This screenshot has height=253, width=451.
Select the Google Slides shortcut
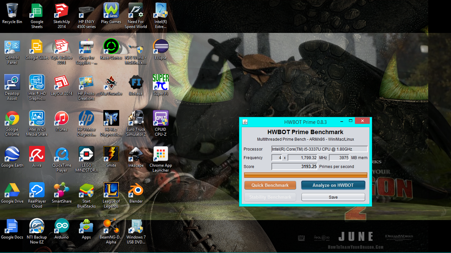point(37,46)
